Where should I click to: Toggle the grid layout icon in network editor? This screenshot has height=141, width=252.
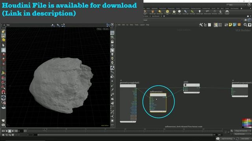(220, 25)
